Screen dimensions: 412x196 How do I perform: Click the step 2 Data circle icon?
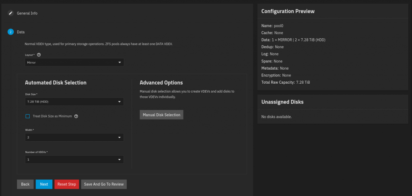pyautogui.click(x=10, y=32)
